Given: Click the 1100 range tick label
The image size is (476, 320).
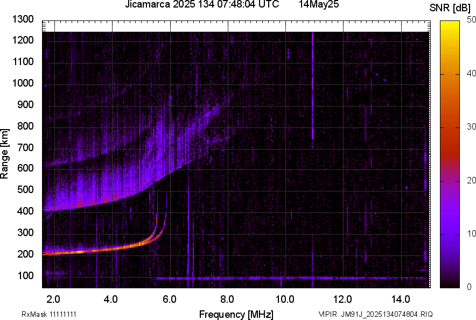Looking at the screenshot, I should pyautogui.click(x=23, y=61).
